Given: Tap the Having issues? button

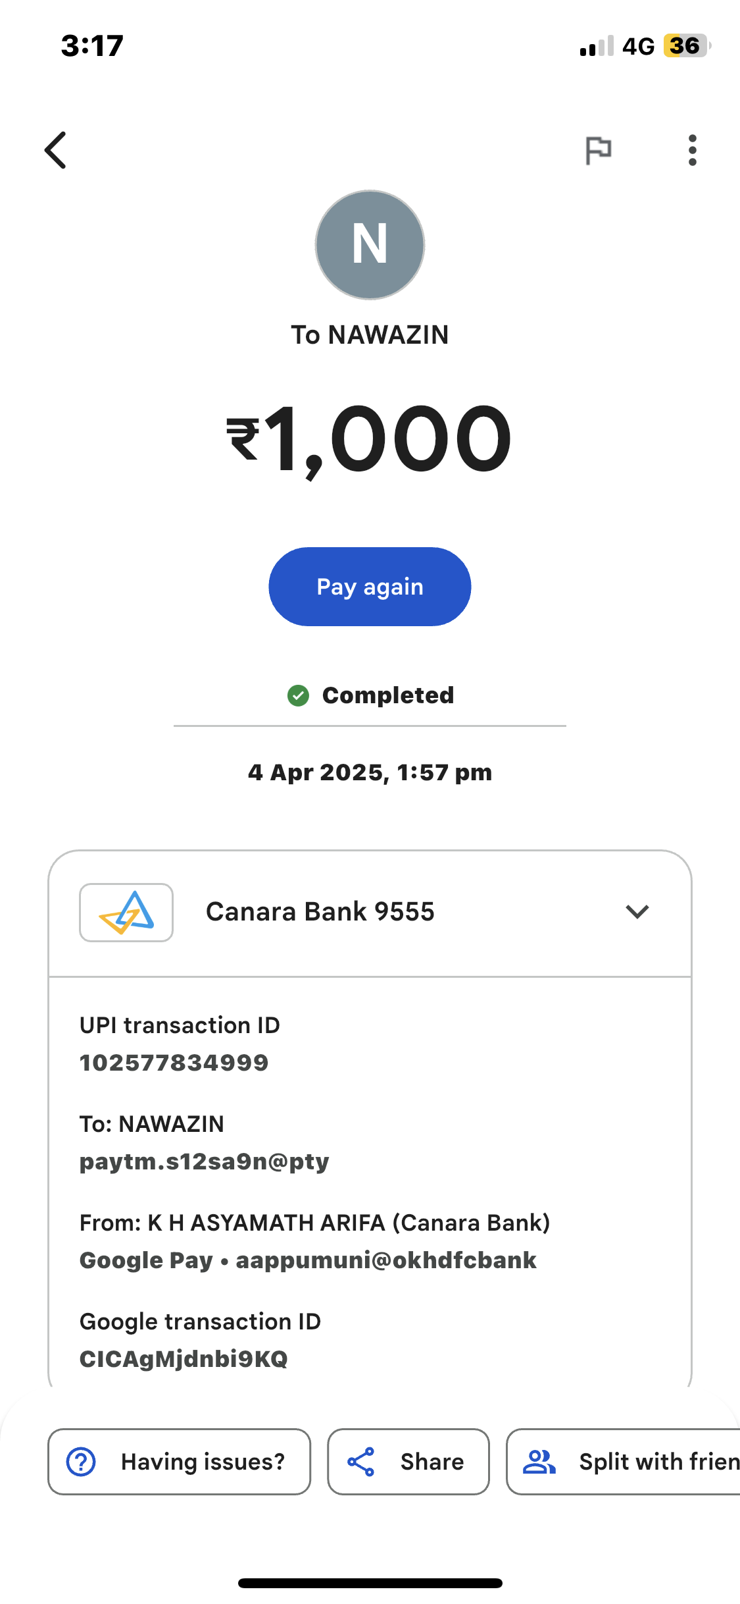Looking at the screenshot, I should [x=179, y=1462].
